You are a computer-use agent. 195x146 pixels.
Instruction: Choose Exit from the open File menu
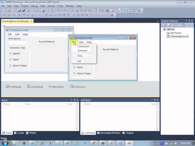tap(84, 61)
